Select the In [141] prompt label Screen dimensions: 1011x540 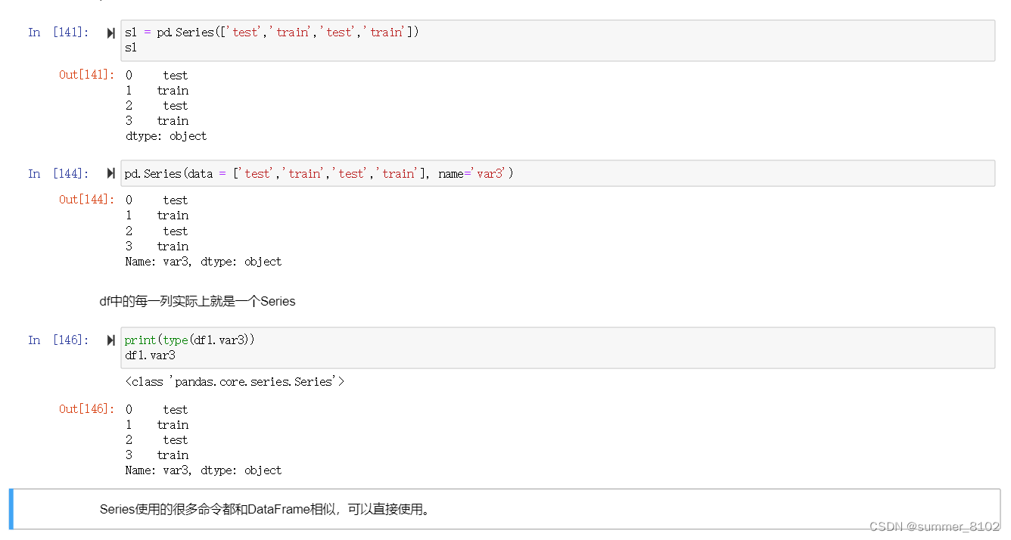[x=58, y=33]
